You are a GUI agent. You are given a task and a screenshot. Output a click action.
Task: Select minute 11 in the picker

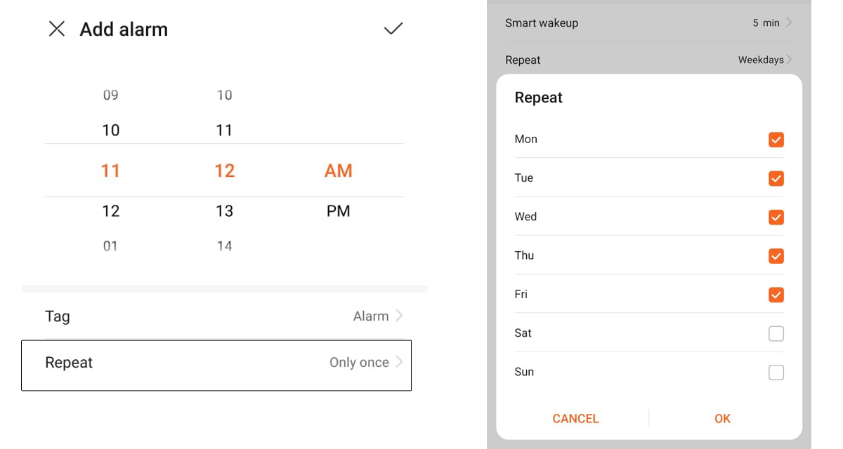pyautogui.click(x=224, y=130)
